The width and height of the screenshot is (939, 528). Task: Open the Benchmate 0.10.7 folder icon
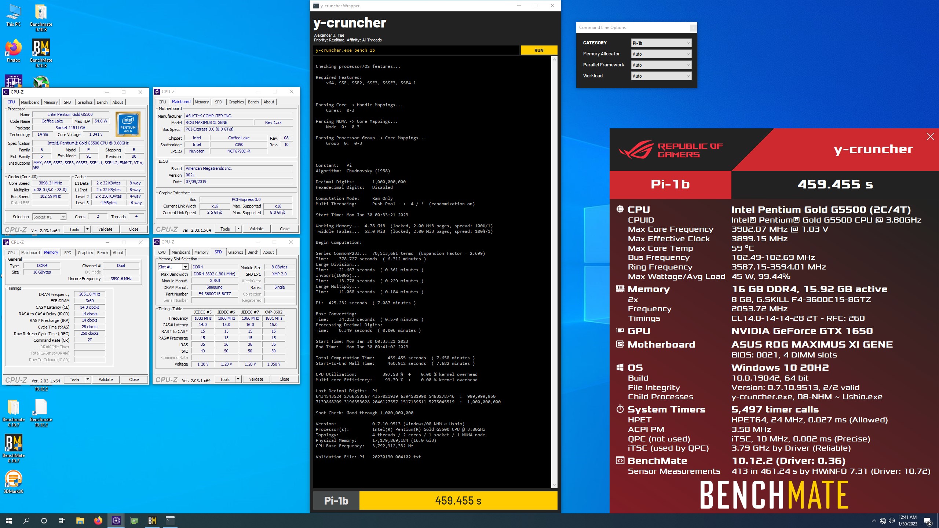click(14, 412)
